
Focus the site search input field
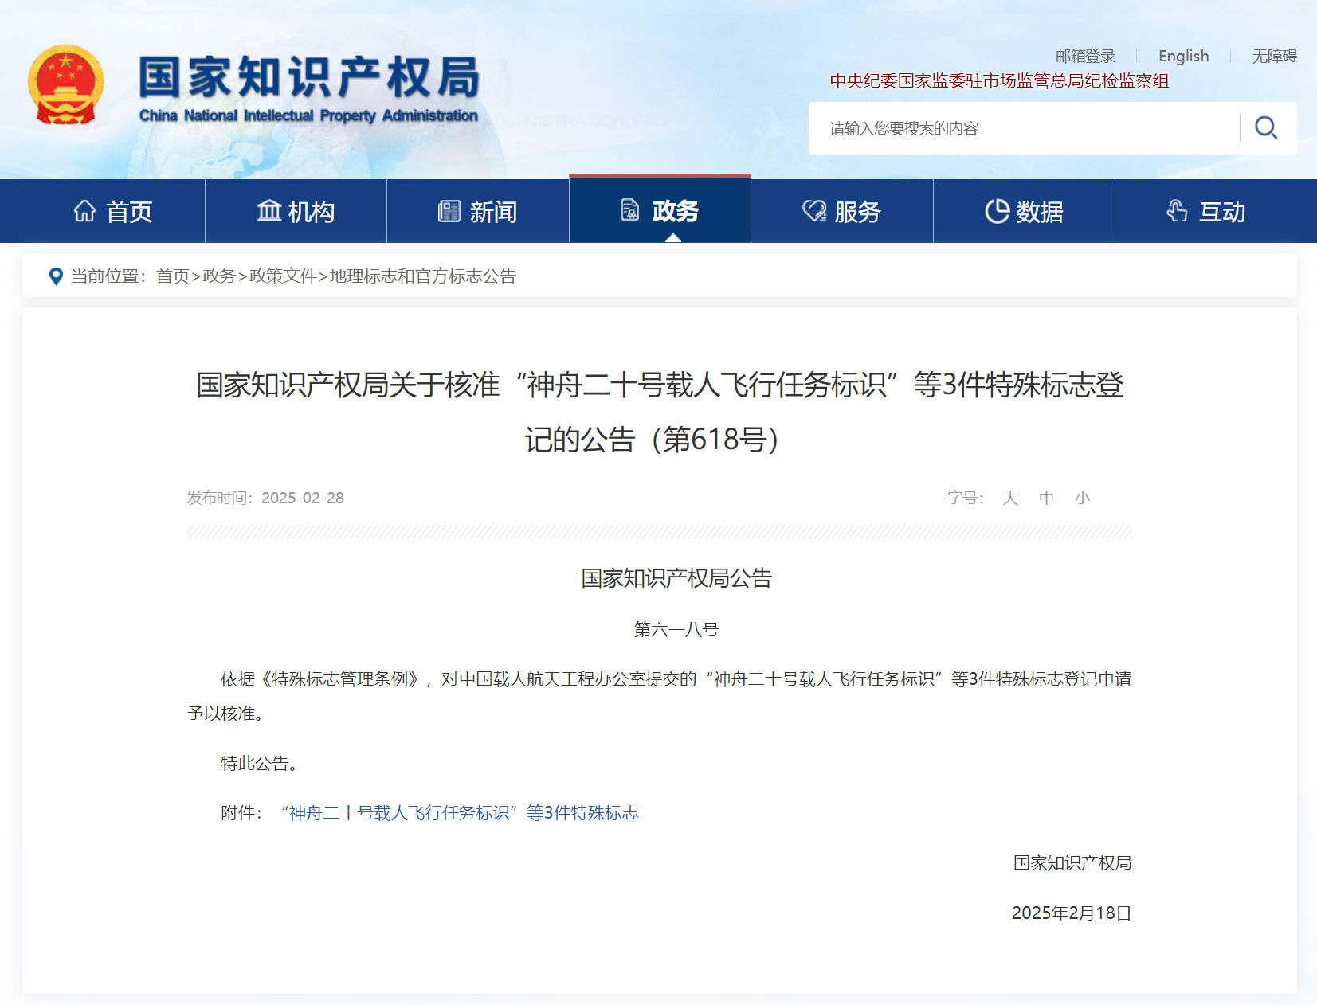coord(1024,128)
